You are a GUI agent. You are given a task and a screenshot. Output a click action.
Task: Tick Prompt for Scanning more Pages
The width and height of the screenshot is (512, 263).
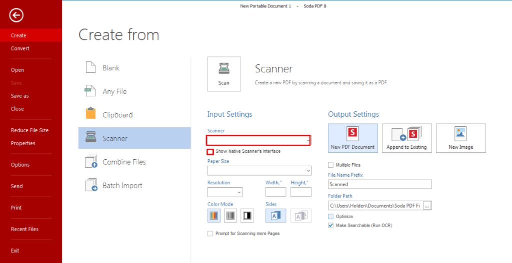tap(210, 234)
